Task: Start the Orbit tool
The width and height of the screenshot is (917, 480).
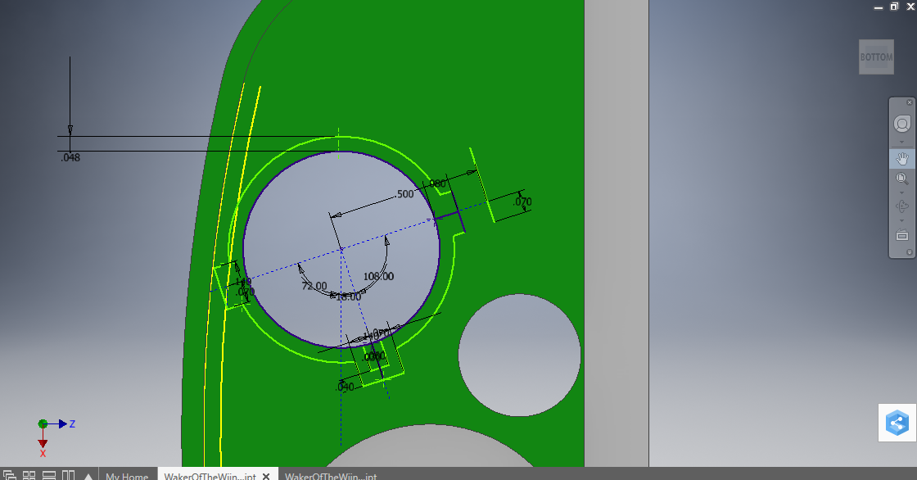Action: pyautogui.click(x=901, y=206)
